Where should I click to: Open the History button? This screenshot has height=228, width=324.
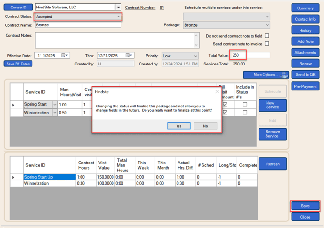(x=305, y=31)
